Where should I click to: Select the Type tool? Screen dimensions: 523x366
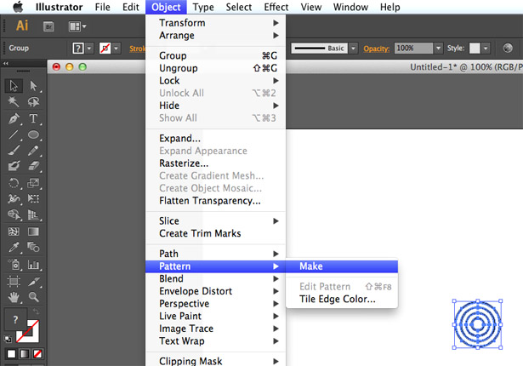33,118
